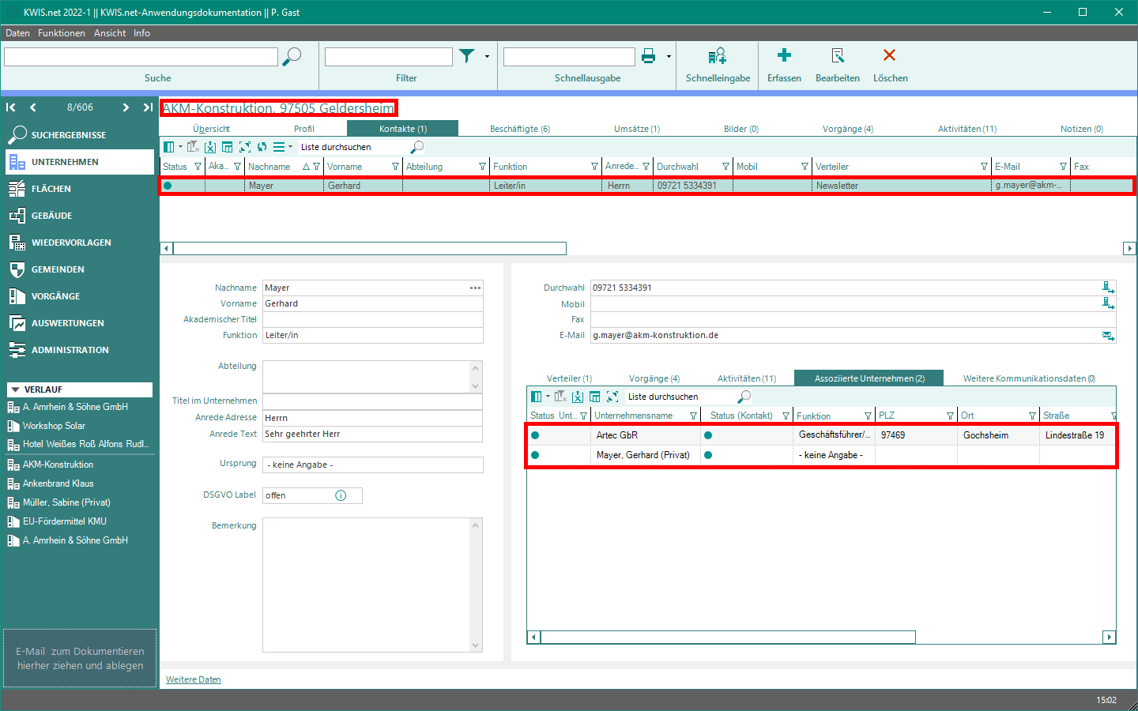
Task: Open Administration module in sidebar
Action: point(79,350)
